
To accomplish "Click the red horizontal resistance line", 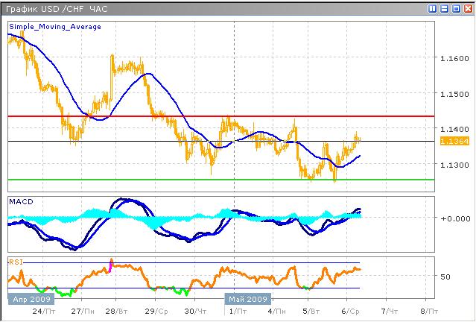I will click(223, 116).
